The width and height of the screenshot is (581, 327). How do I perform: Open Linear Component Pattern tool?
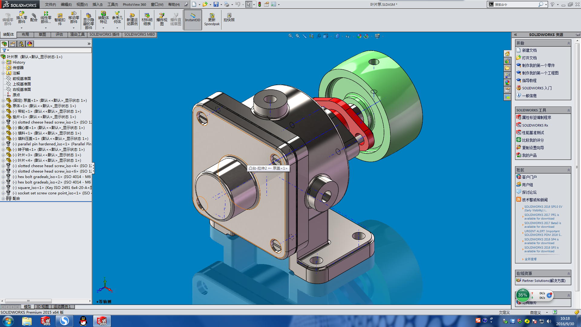click(46, 18)
